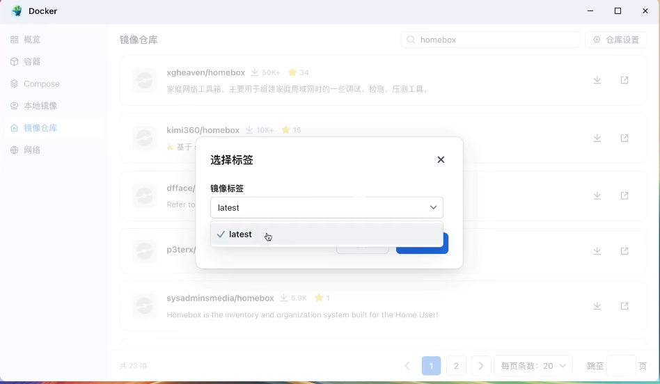Go to 容器 containers section

click(54, 61)
